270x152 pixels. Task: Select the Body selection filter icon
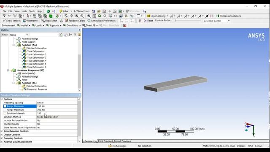tap(51, 16)
